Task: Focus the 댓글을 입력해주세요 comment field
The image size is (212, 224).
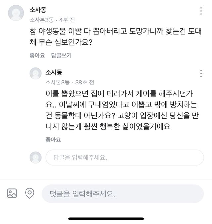Action: click(123, 194)
